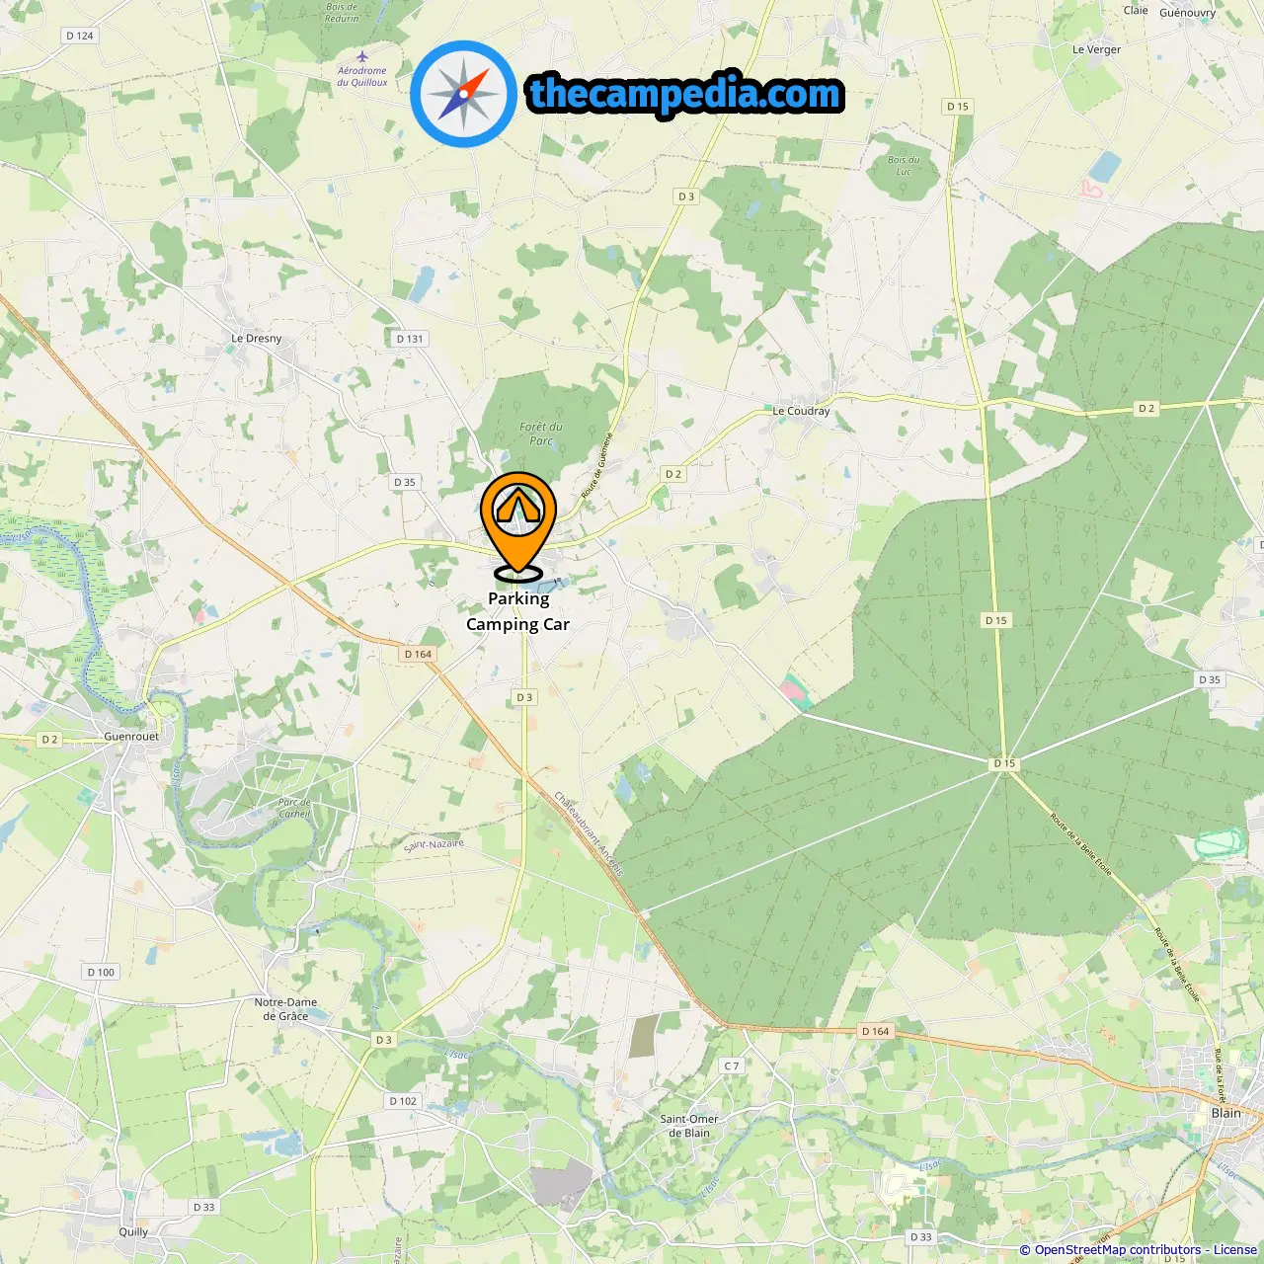Click the D 164 road shield near Blain
The image size is (1264, 1264).
[x=875, y=1031]
